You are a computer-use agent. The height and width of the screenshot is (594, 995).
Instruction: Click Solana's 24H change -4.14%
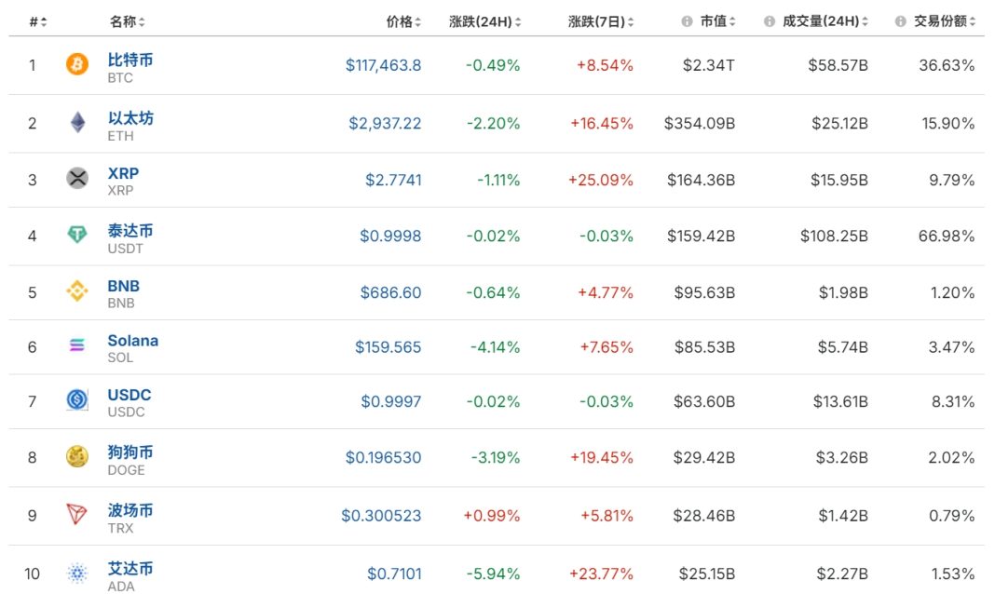click(495, 346)
